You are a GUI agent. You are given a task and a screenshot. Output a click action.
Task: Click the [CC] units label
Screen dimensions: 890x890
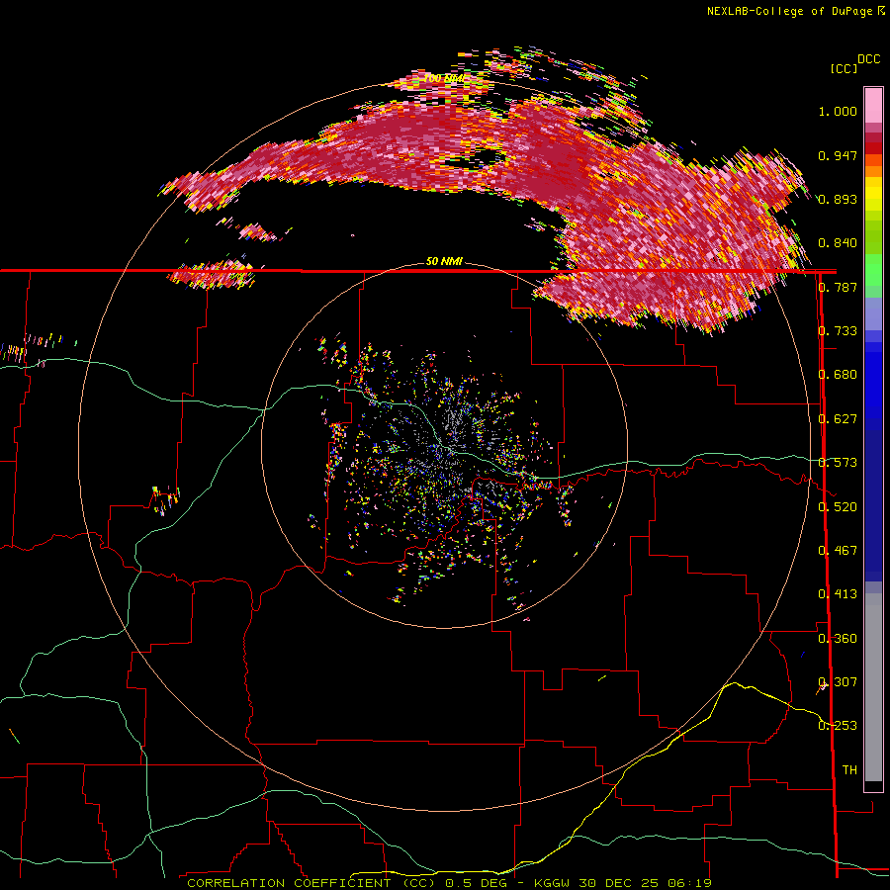[x=844, y=68]
